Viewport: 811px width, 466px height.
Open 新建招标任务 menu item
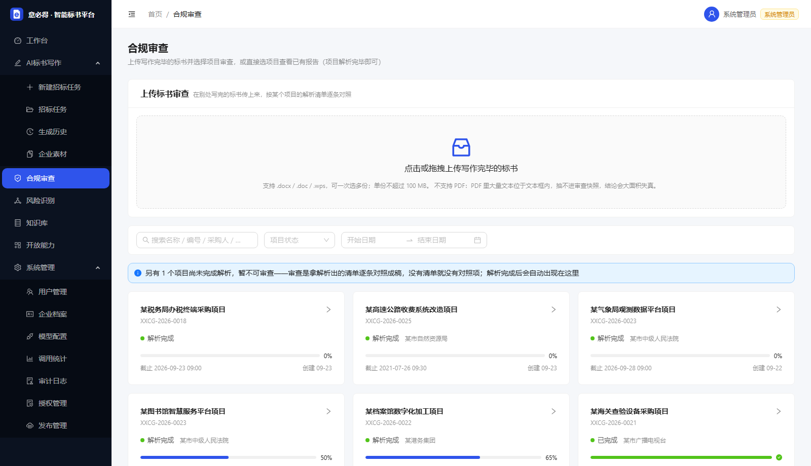(56, 87)
